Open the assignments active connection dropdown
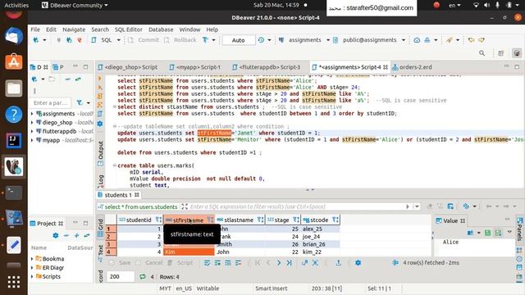Viewport: 525px width, 295px height. (328, 40)
